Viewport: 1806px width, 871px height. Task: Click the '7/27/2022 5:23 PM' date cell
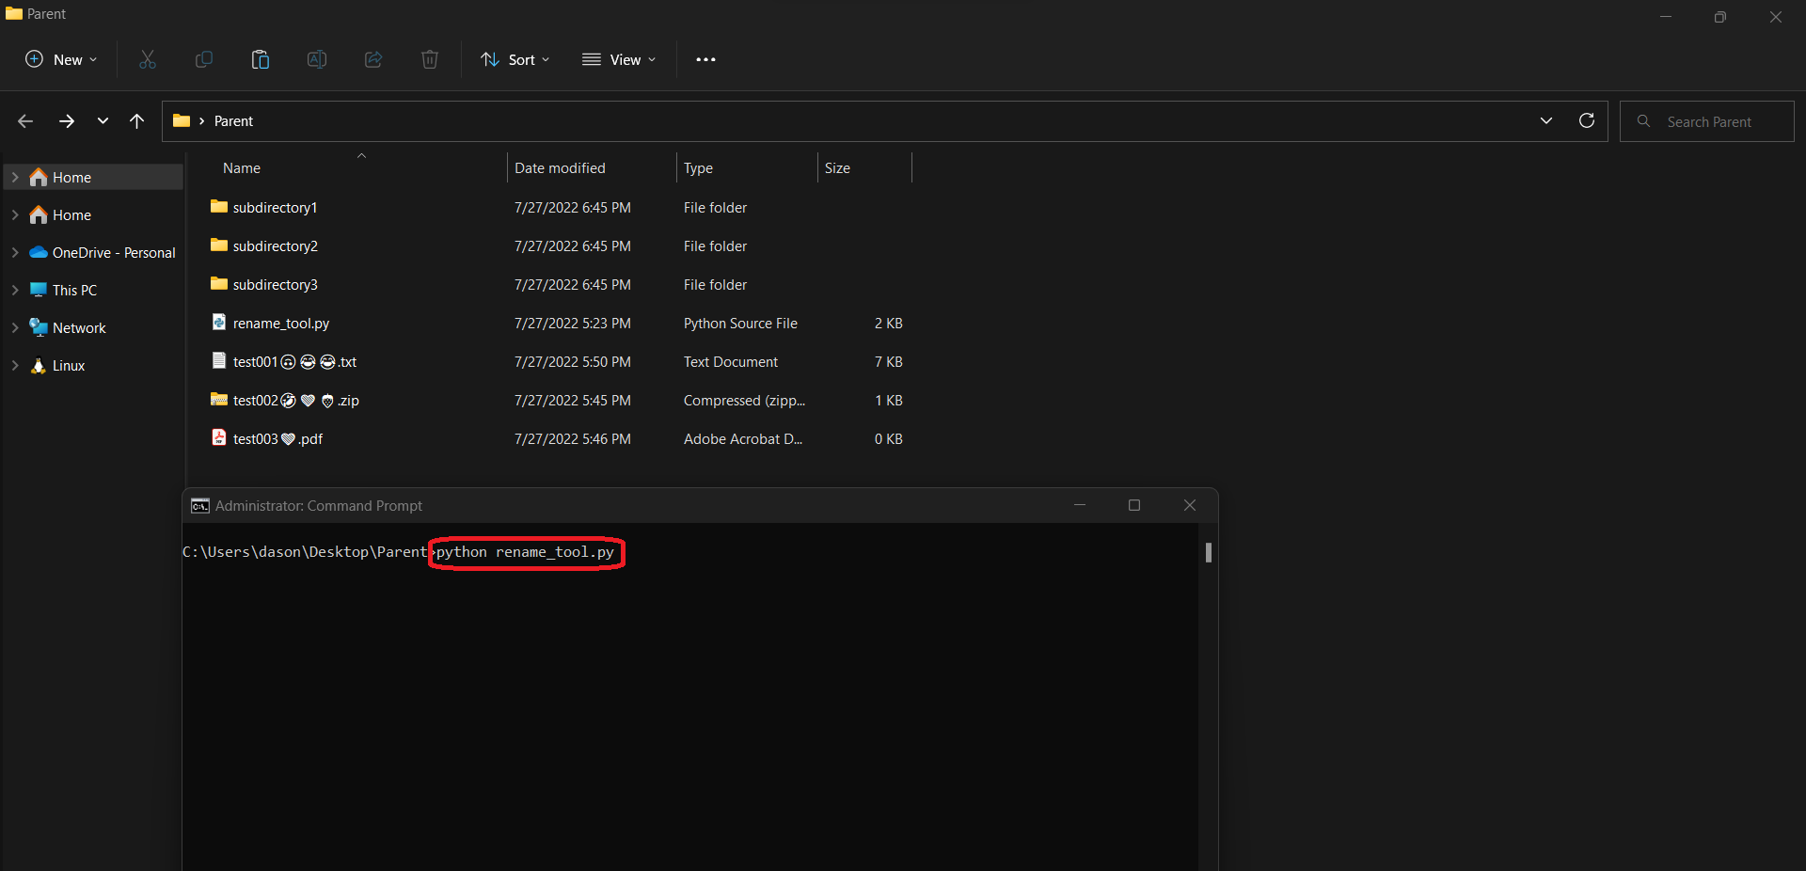click(x=572, y=323)
